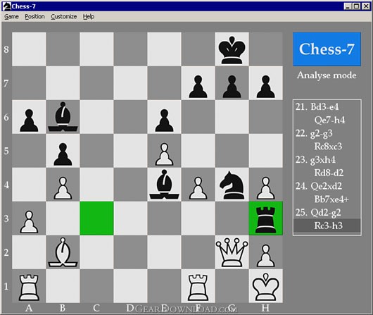
Task: Select the white pawn on B4
Action: 63,188
